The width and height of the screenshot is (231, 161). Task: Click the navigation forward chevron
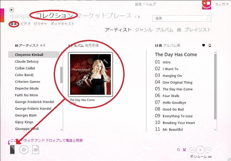139,17
